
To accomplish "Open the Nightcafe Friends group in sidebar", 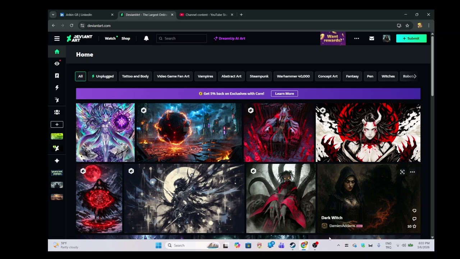I will click(57, 173).
